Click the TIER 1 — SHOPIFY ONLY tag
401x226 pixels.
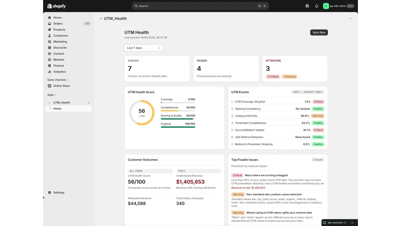308,92
